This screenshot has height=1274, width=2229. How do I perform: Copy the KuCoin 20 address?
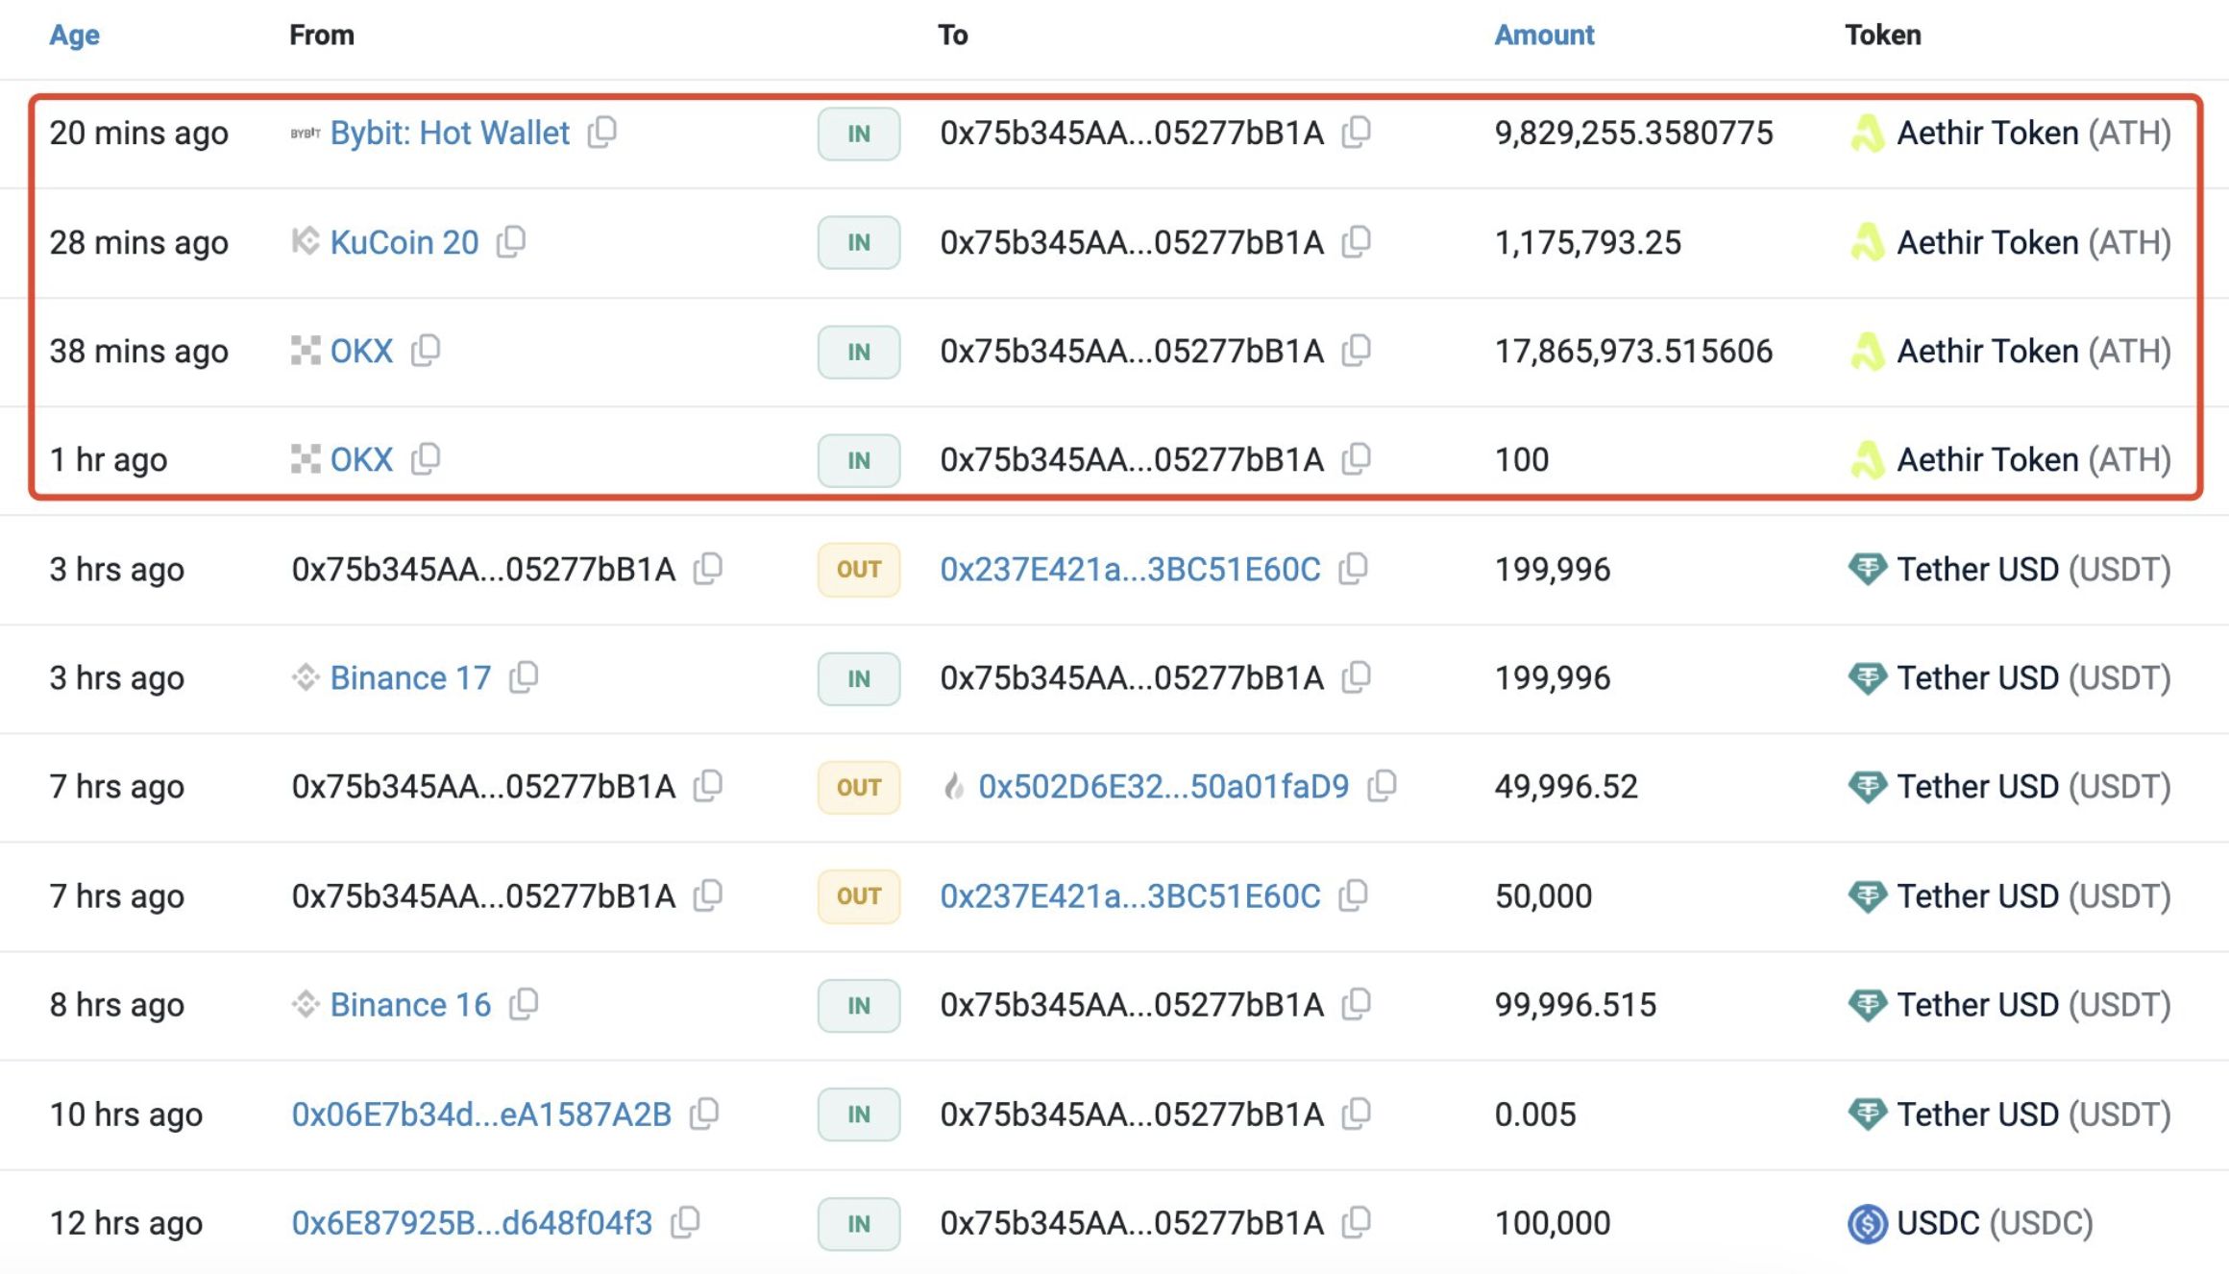click(511, 241)
